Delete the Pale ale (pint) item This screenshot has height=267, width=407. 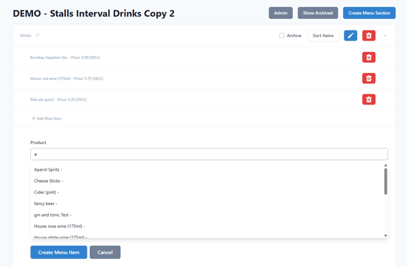[x=369, y=100]
